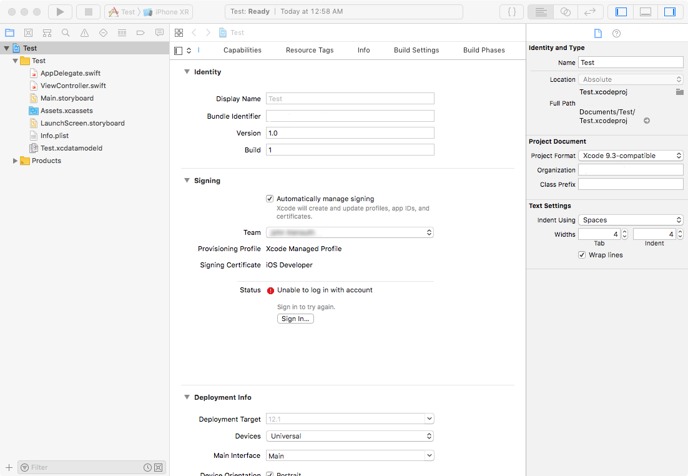The width and height of the screenshot is (688, 476).
Task: Filter files with source-control status
Action: [159, 468]
